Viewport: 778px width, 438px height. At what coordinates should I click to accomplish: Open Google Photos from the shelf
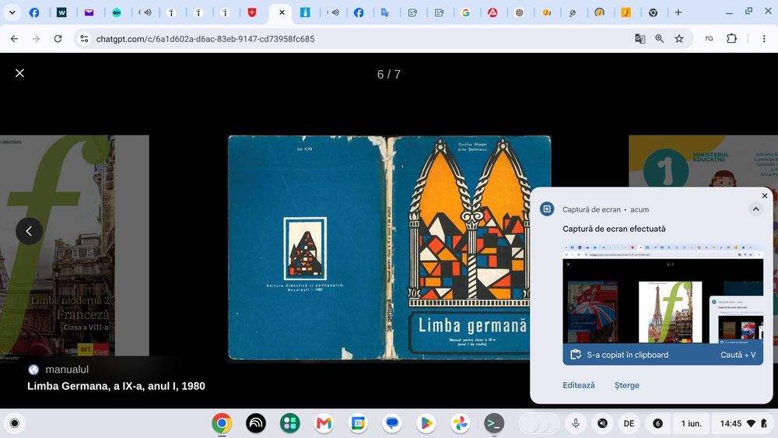pyautogui.click(x=460, y=423)
